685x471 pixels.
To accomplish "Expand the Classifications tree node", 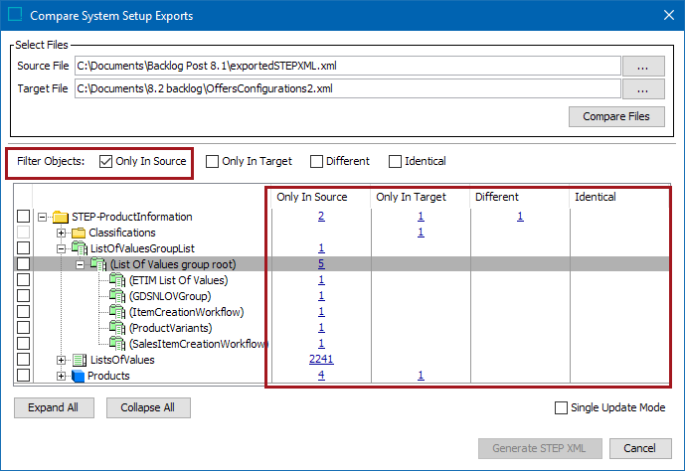I will coord(61,233).
